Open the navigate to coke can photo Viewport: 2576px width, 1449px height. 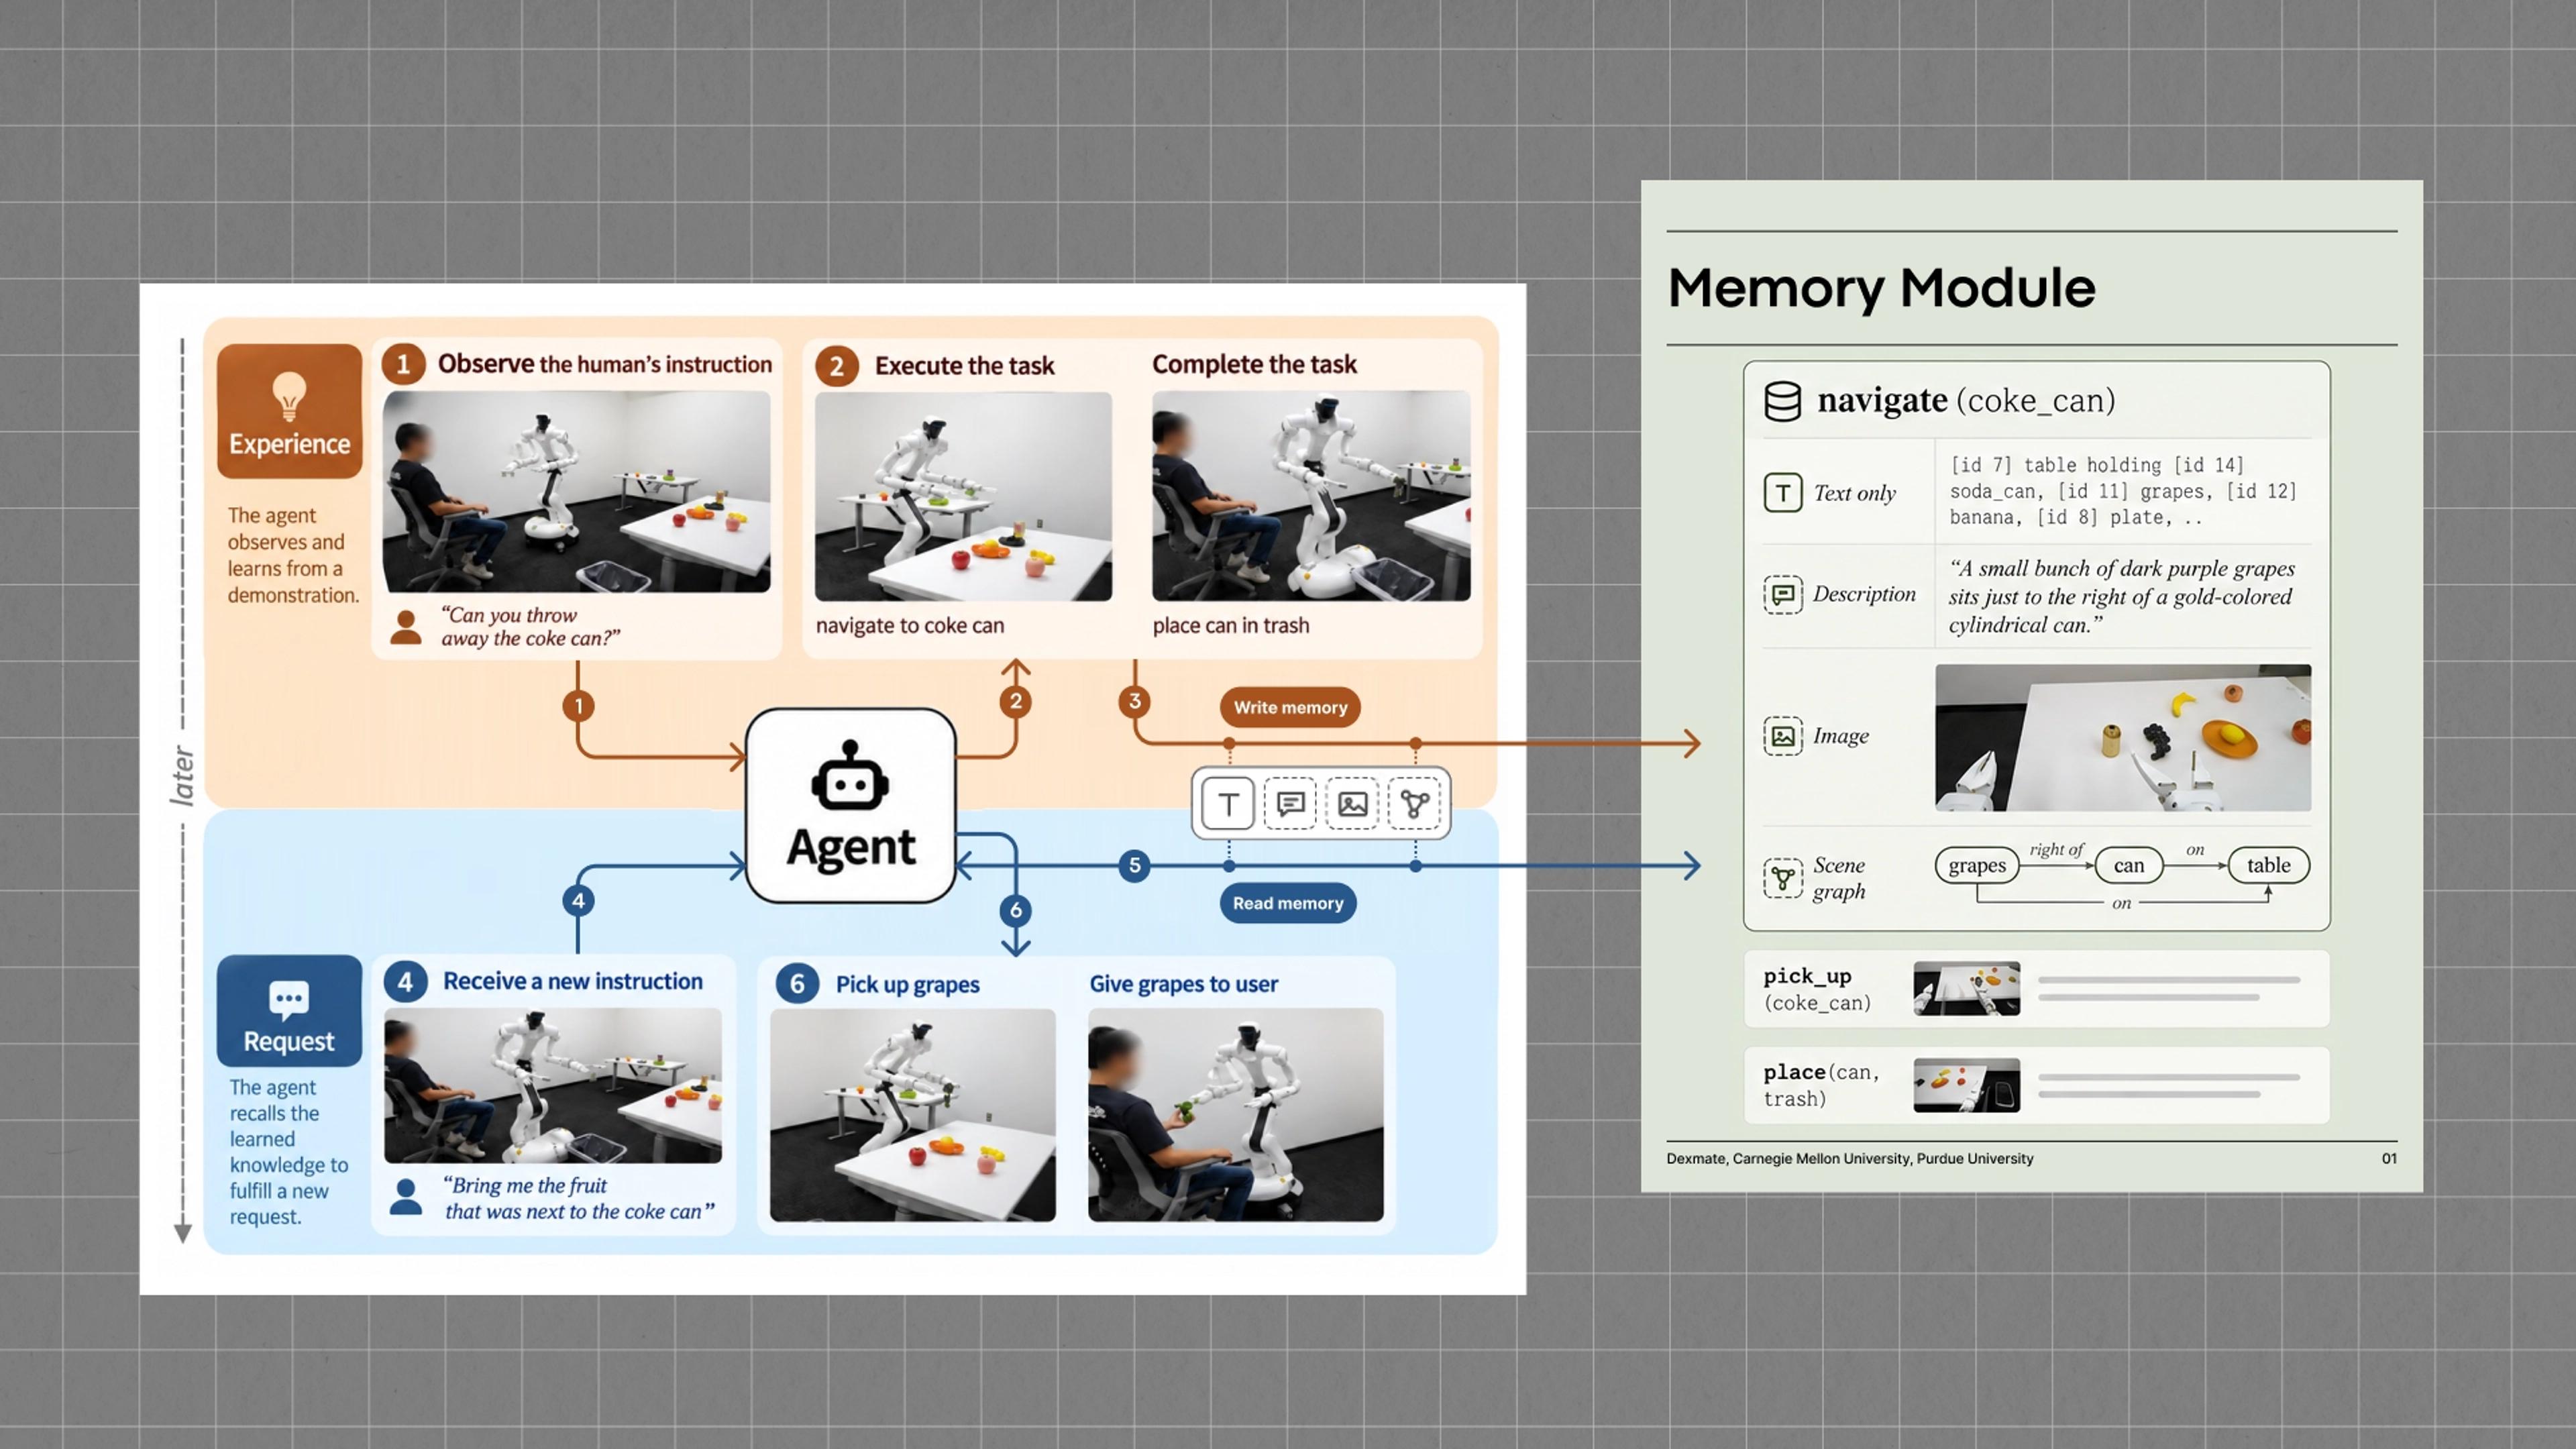click(963, 496)
